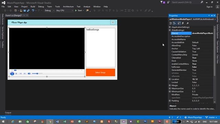This screenshot has height=124, width=220.
Task: Open the File menu
Action: click(3, 7)
